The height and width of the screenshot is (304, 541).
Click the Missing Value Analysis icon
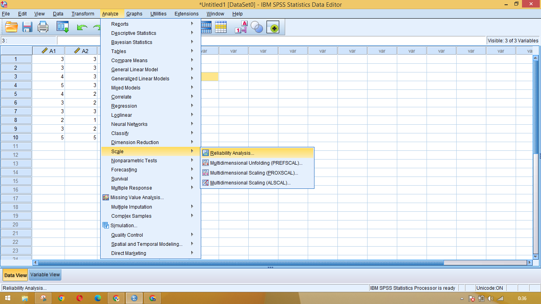(x=105, y=197)
